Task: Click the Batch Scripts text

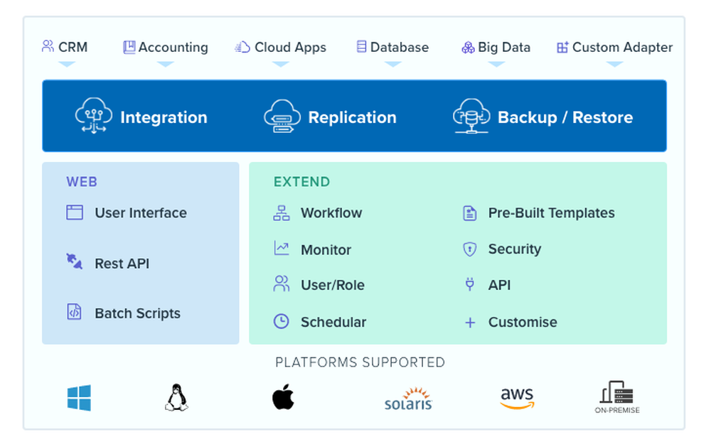Action: pos(137,314)
